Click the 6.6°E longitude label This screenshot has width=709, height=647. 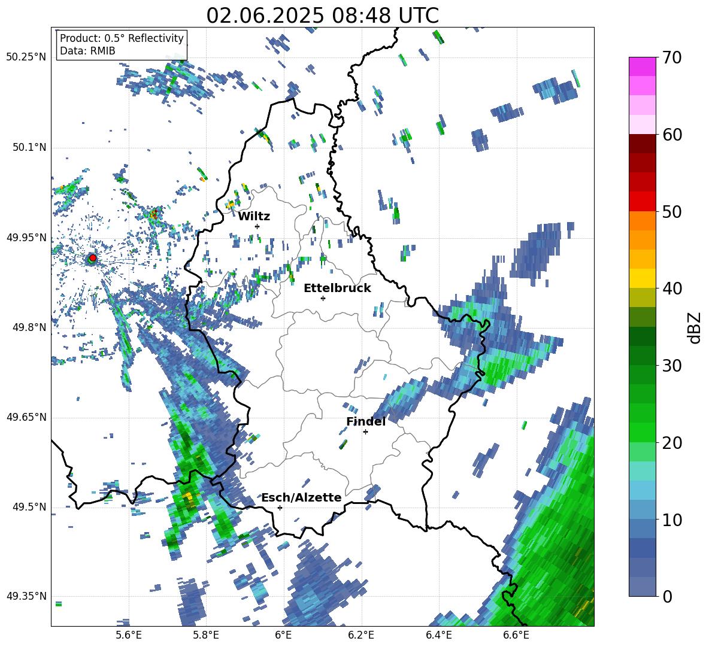pyautogui.click(x=516, y=635)
